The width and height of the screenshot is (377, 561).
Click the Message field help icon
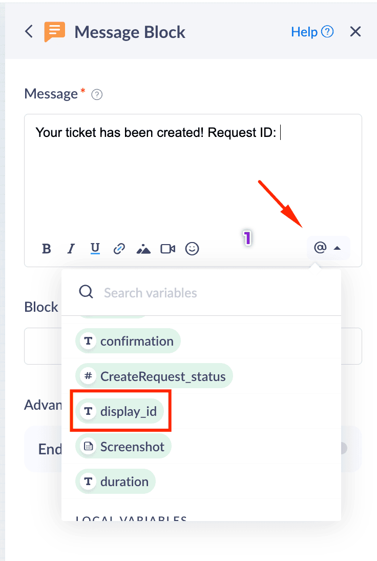pos(97,94)
